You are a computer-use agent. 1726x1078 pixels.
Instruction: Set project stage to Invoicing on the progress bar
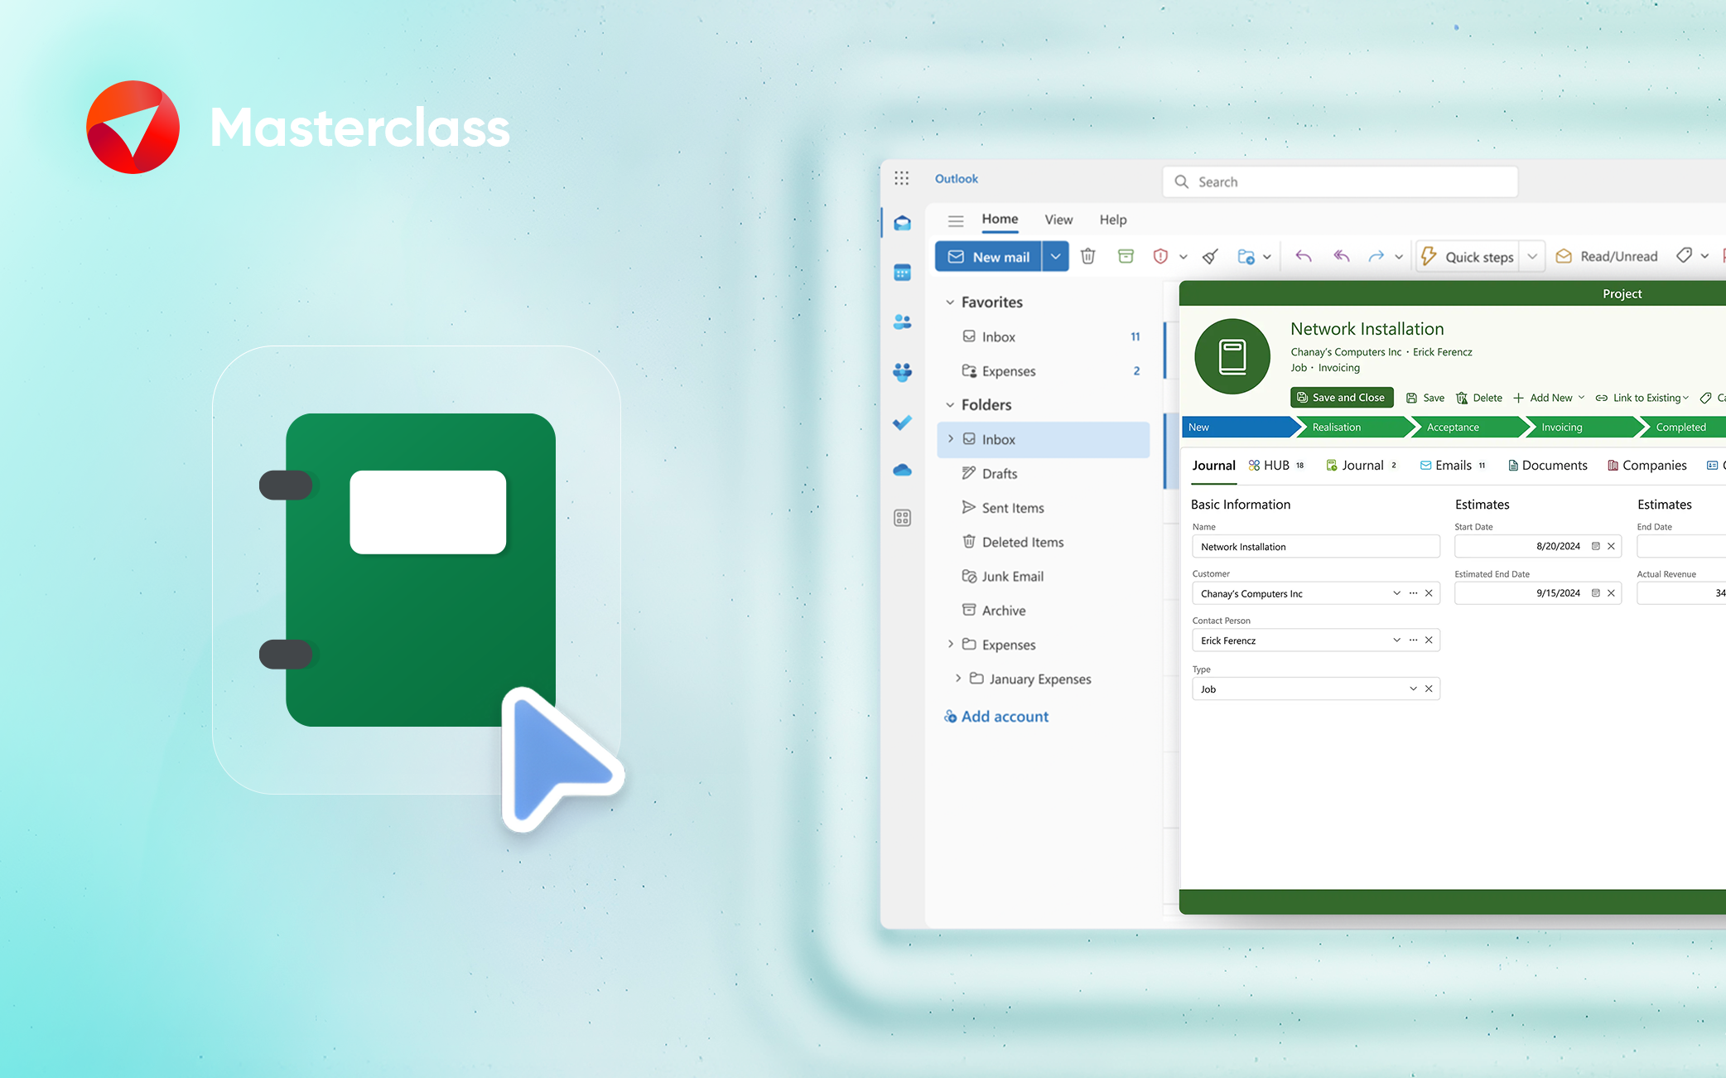(x=1560, y=427)
